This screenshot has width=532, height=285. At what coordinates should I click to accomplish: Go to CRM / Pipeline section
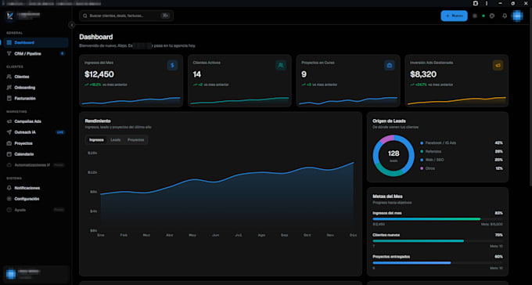(x=36, y=54)
